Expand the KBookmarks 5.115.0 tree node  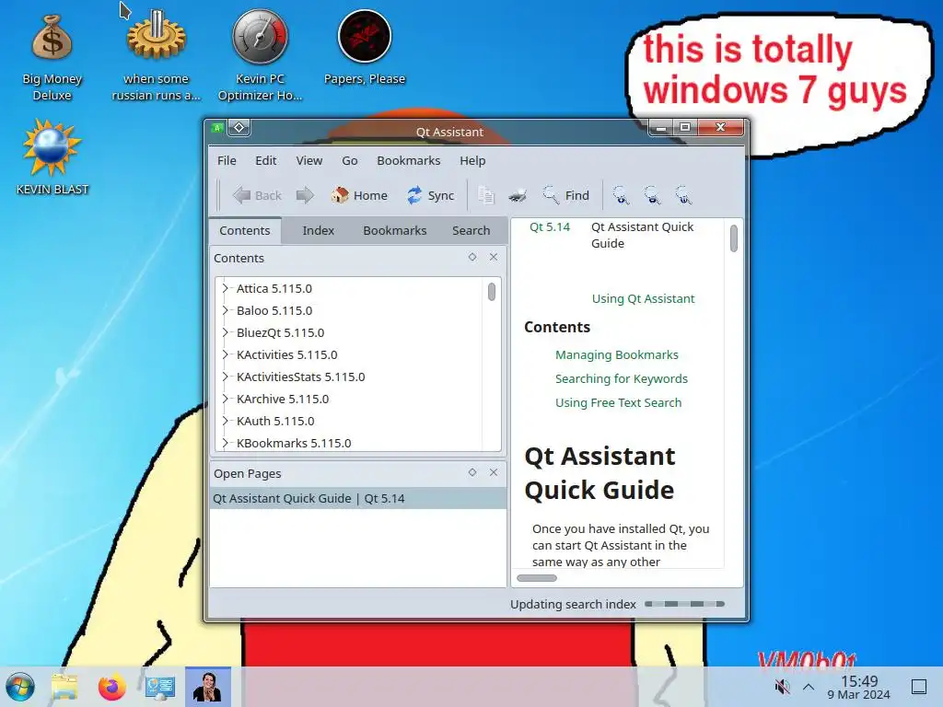point(225,443)
